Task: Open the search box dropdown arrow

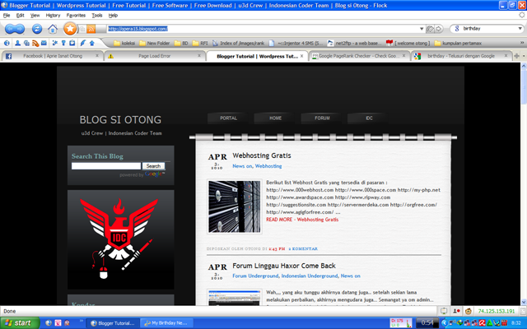Action: coord(520,29)
